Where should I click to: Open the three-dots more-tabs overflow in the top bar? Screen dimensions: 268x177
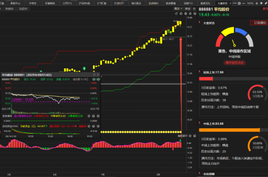[235, 3]
